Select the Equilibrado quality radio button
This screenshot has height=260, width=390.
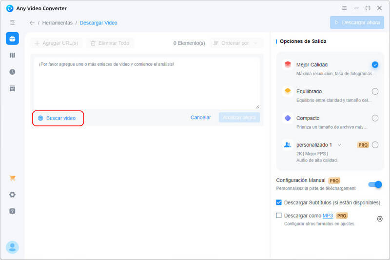[x=375, y=91]
